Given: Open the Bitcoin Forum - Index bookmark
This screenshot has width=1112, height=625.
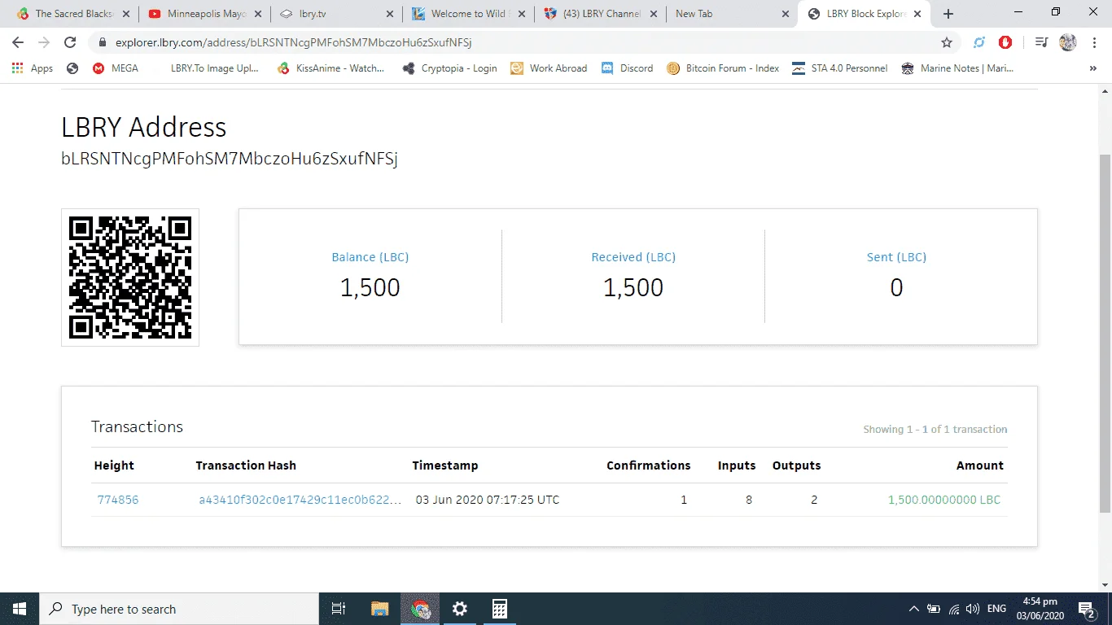Looking at the screenshot, I should (x=723, y=68).
